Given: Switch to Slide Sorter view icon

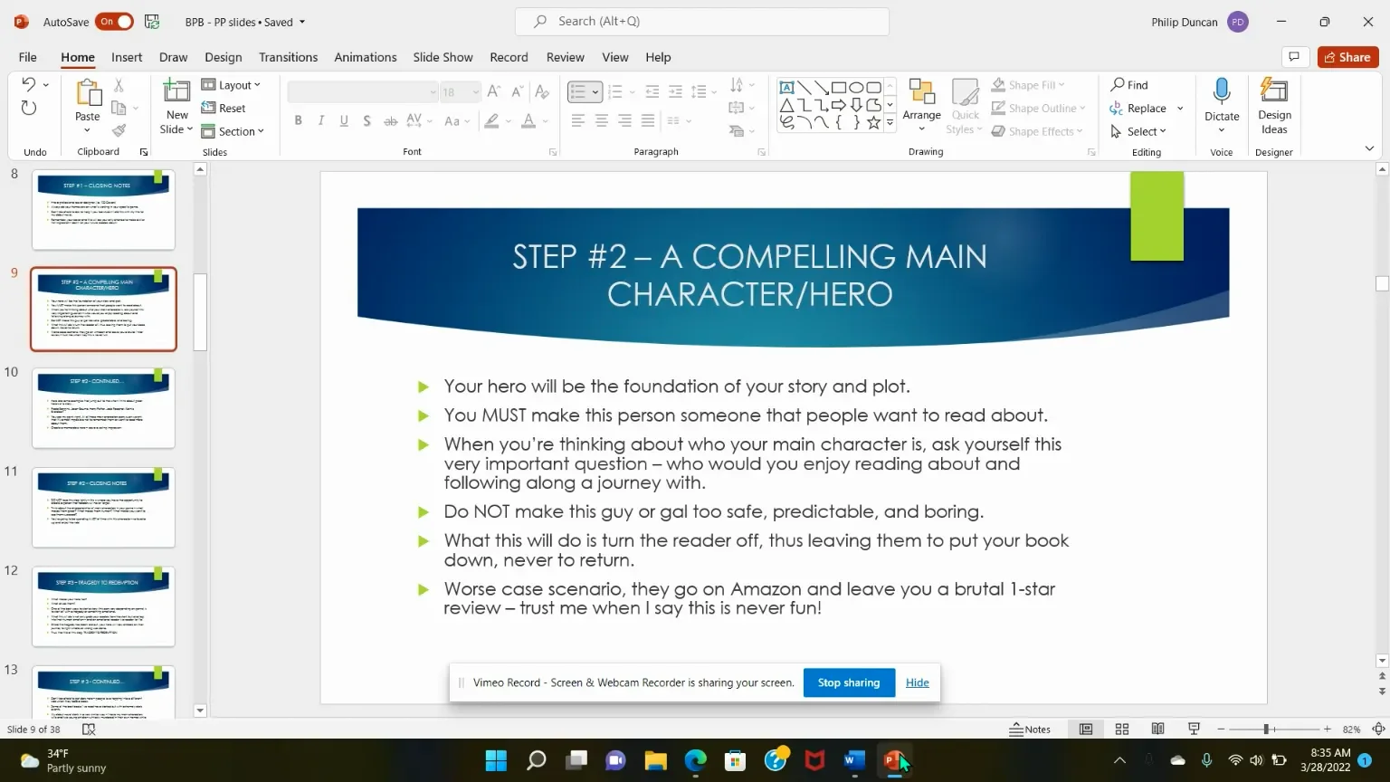Looking at the screenshot, I should point(1122,729).
